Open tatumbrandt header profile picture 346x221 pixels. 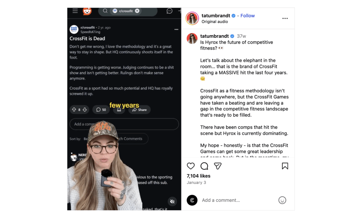pos(192,18)
